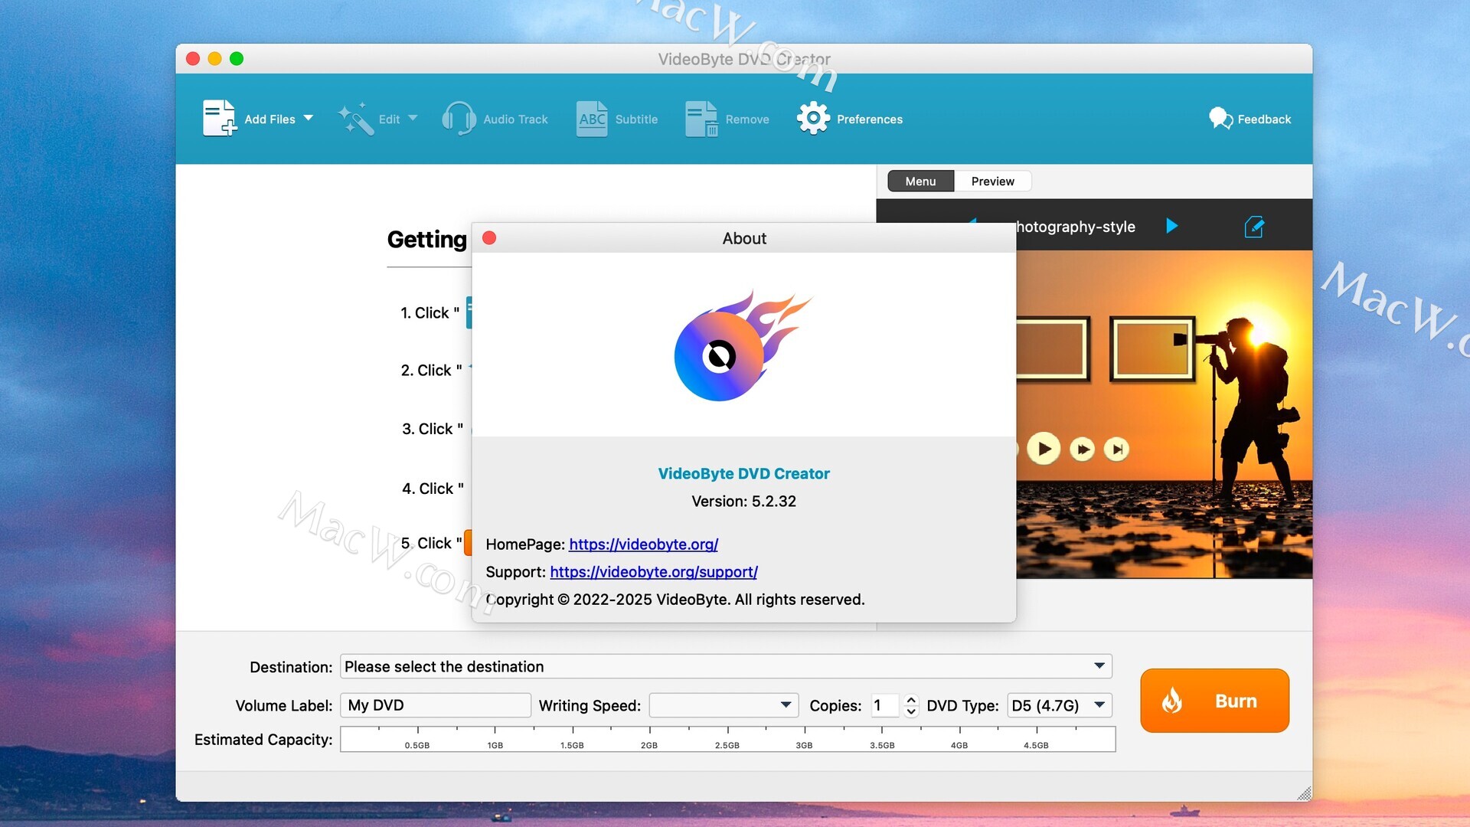Switch to the Preview tab
This screenshot has width=1470, height=827.
[x=992, y=181]
